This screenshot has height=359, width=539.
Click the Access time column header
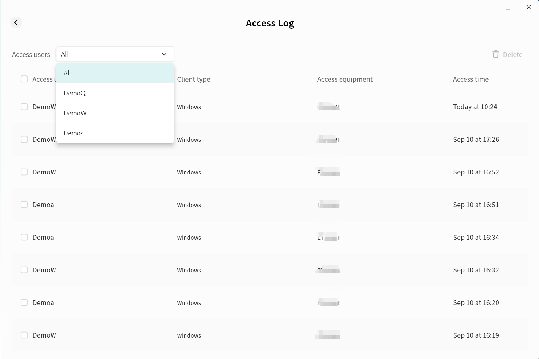pyautogui.click(x=470, y=79)
